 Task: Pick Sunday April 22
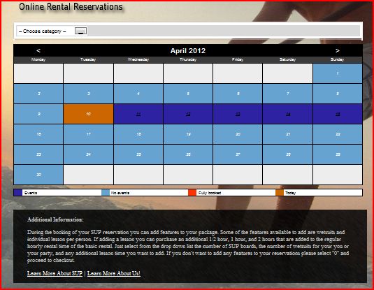pos(338,134)
